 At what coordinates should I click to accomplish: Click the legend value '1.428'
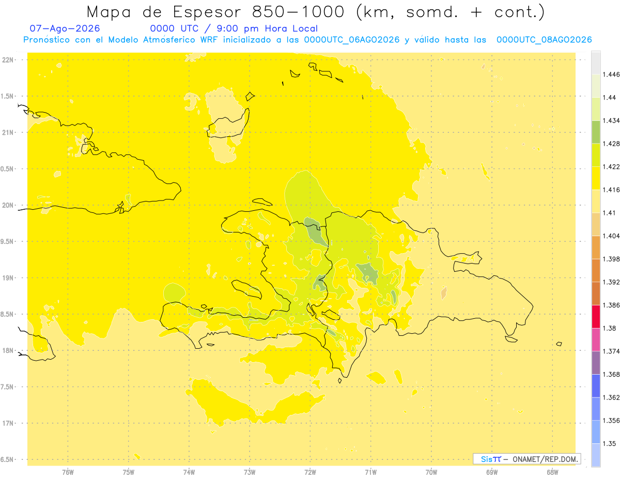[x=611, y=144]
